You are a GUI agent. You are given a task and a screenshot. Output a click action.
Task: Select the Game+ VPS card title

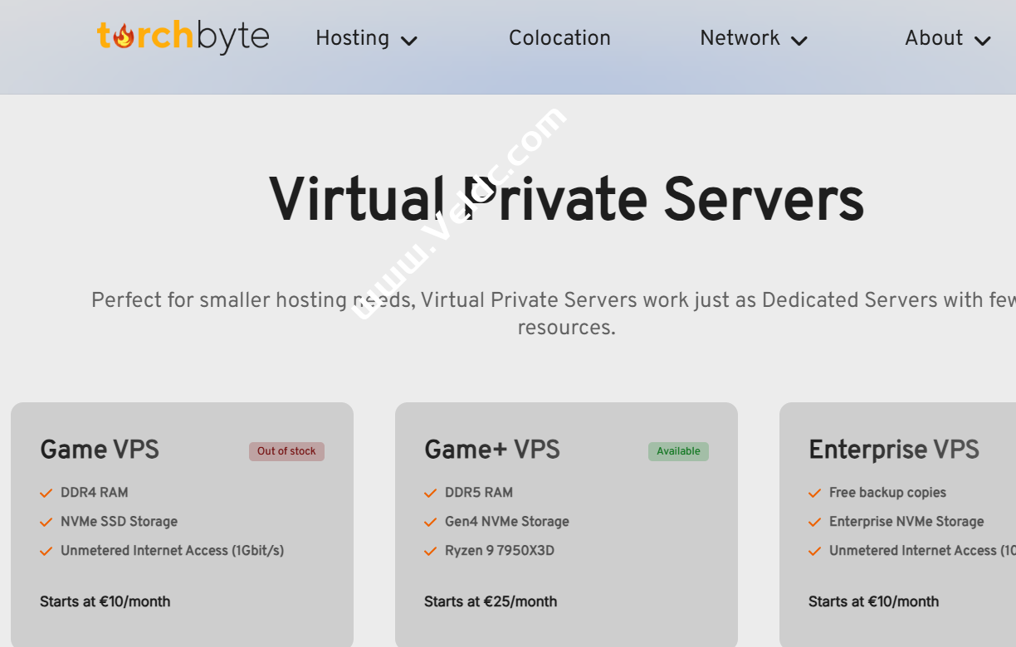491,450
